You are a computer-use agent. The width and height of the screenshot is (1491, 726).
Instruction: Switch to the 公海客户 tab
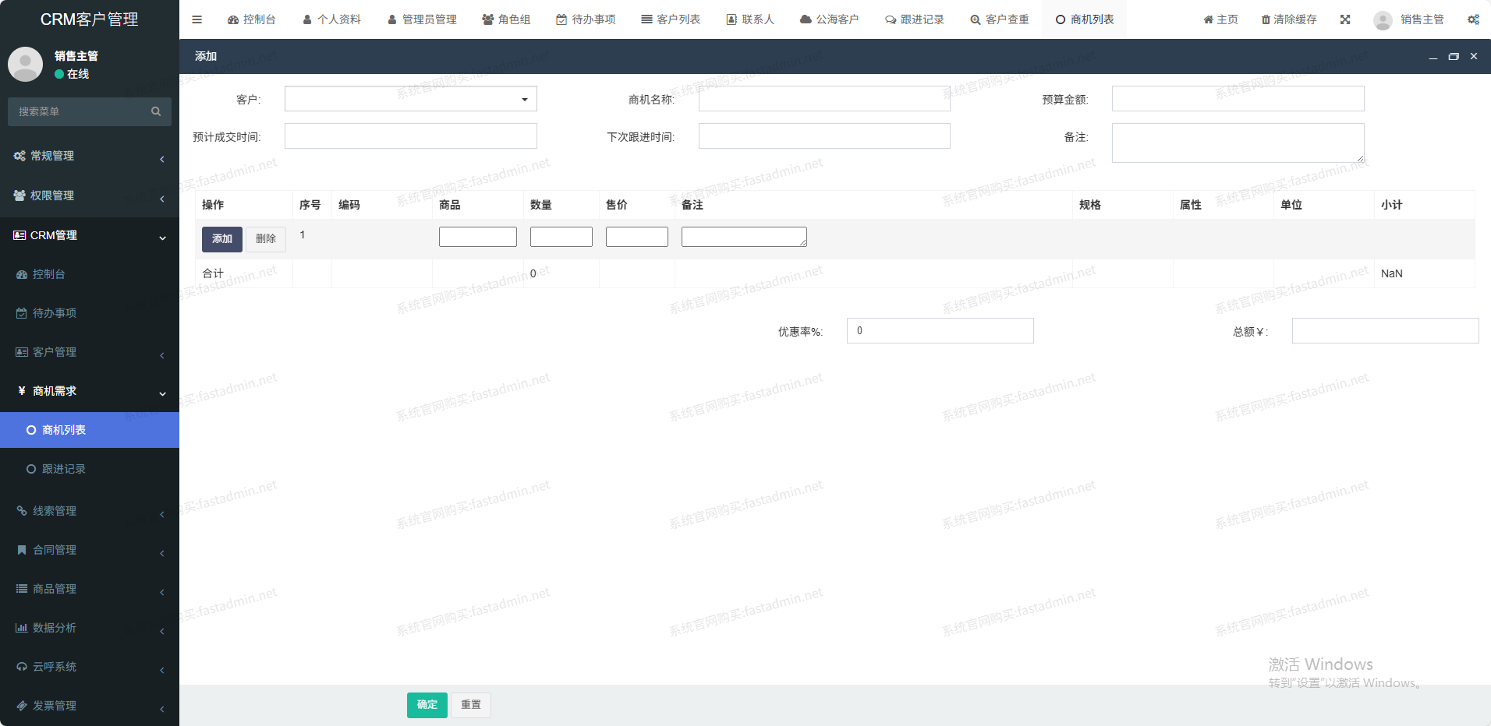829,19
